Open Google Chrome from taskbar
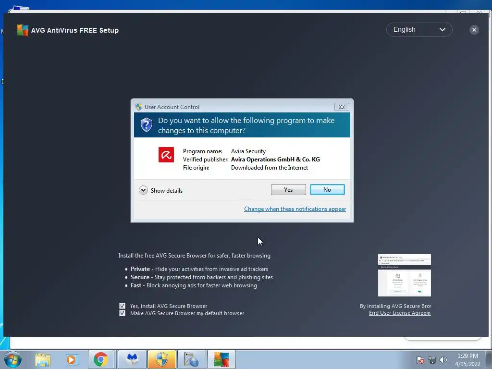The image size is (492, 369). coord(101,359)
